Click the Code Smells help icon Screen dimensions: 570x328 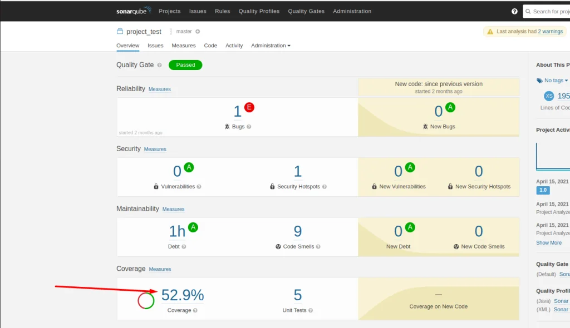pos(318,247)
